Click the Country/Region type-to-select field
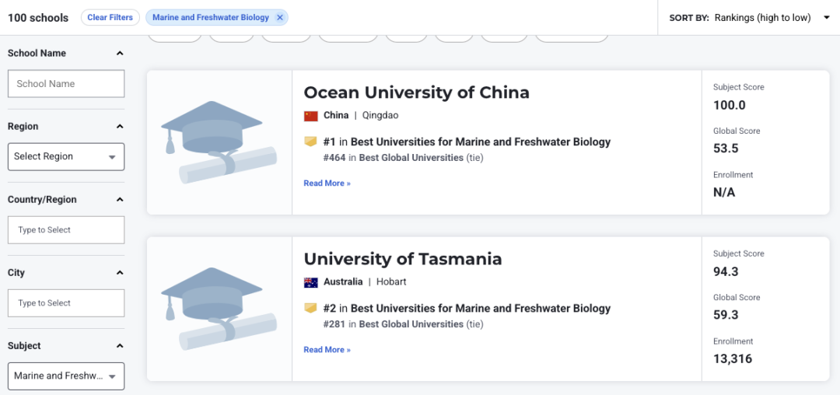 66,230
